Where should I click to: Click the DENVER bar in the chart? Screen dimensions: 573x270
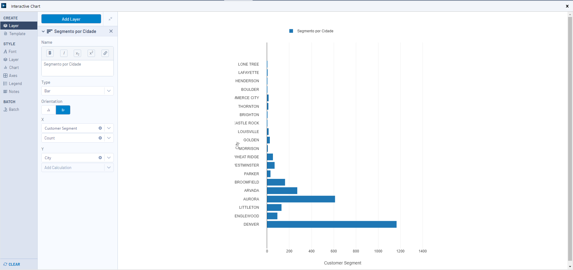click(332, 224)
